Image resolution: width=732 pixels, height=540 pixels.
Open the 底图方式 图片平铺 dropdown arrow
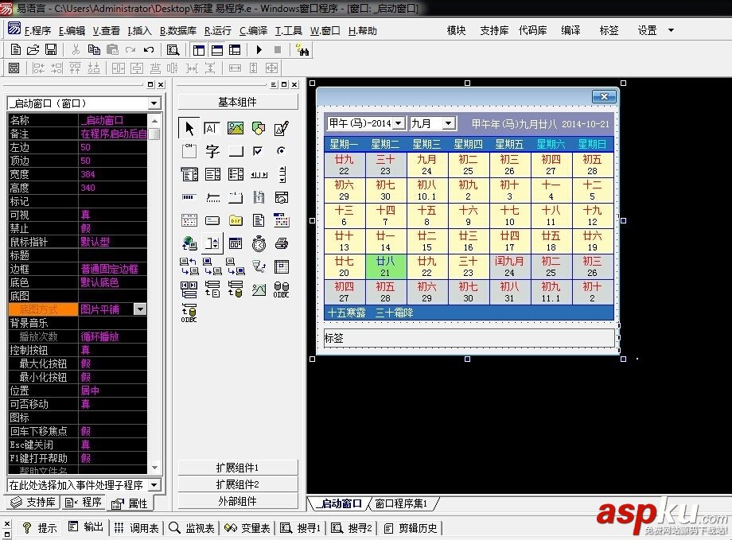click(140, 309)
